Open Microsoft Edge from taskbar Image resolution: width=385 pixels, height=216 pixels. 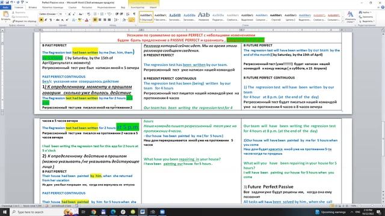[x=113, y=212]
